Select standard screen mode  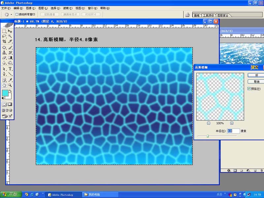(x=3, y=110)
